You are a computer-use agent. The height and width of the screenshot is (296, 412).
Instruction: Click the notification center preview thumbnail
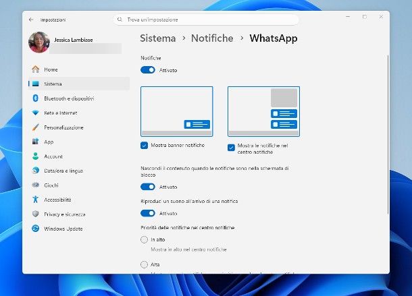(263, 111)
